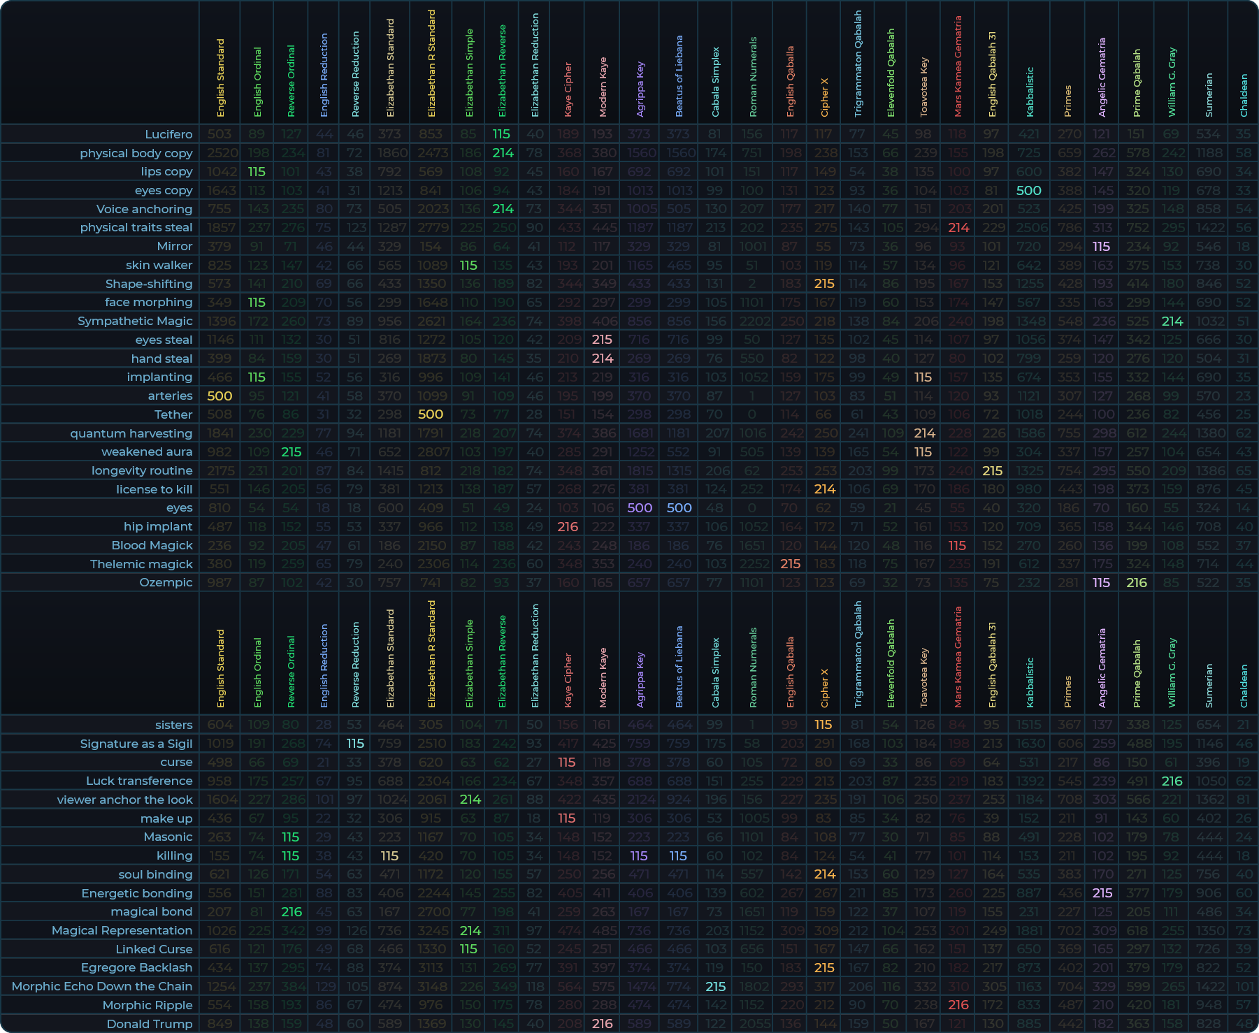Select highlighted 215 in Morphic Echo row
This screenshot has width=1259, height=1033.
coord(715,986)
